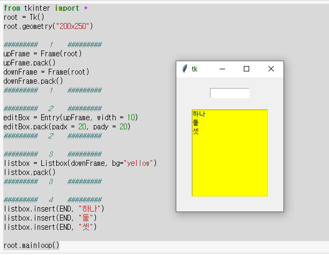This screenshot has height=255, width=329.
Task: Place cursor on root = Tk() line
Action: tap(24, 17)
